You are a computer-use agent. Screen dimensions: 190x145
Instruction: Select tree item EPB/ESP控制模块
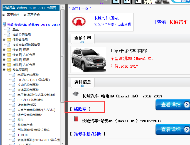[30, 100]
